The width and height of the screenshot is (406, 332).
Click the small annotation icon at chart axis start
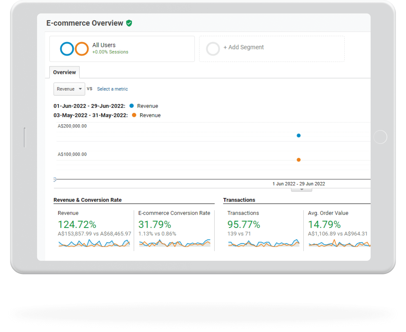tap(55, 179)
